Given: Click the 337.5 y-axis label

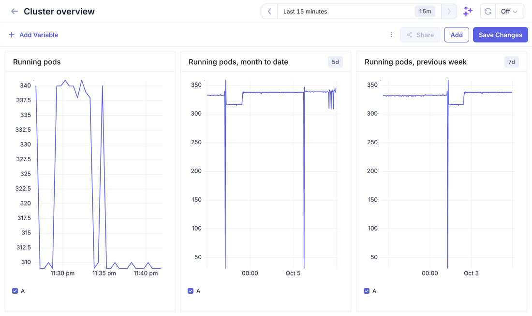Looking at the screenshot, I should coord(23,100).
